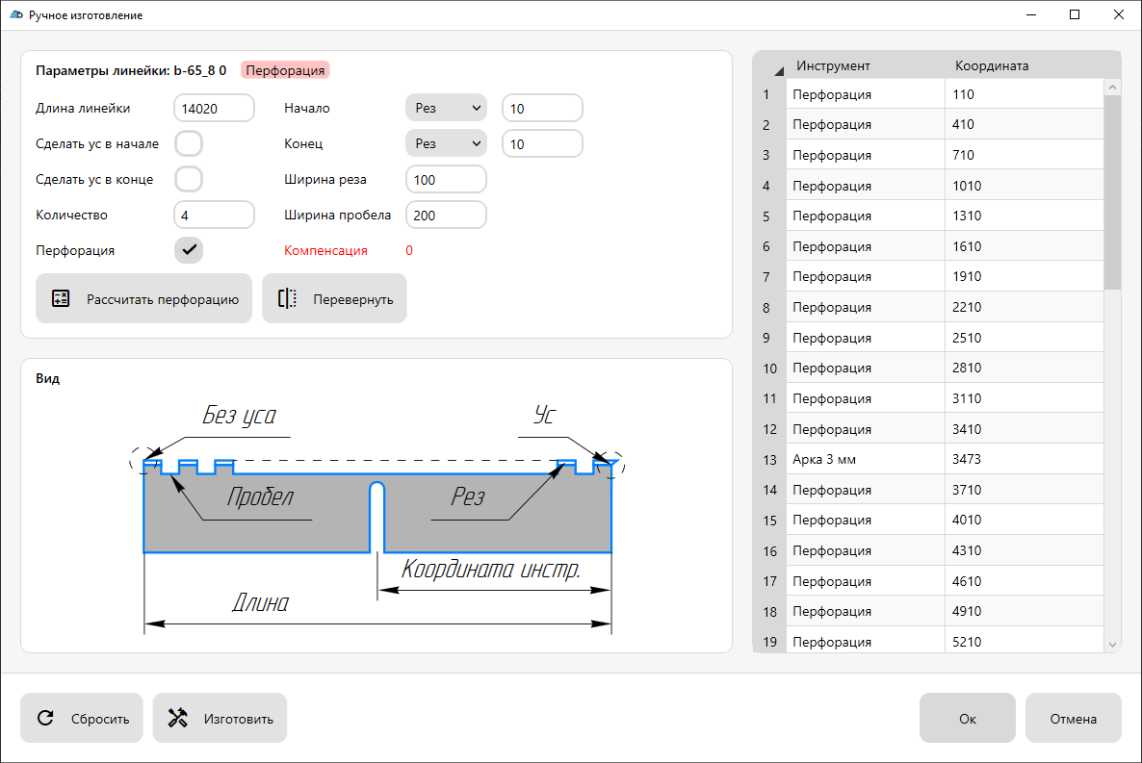Open the Начало type dropdown
This screenshot has width=1142, height=763.
click(x=445, y=109)
